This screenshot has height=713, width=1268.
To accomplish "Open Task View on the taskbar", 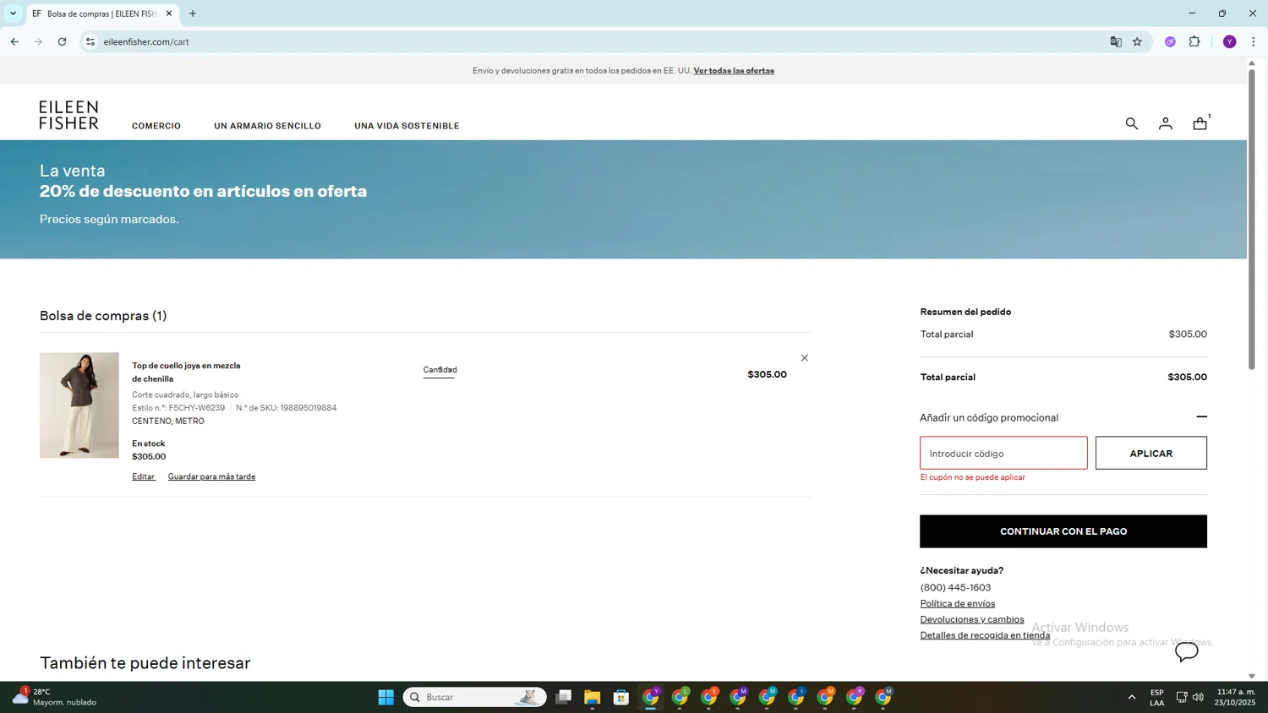I will point(563,697).
